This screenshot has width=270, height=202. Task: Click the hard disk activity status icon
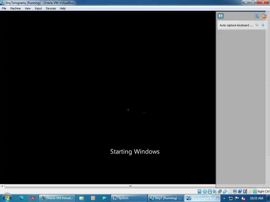(x=199, y=191)
